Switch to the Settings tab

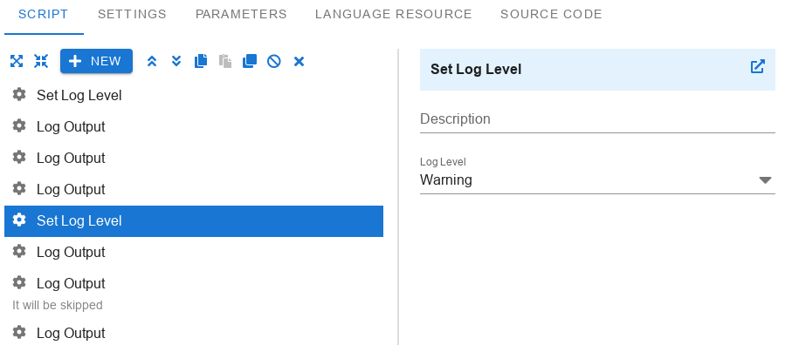[x=132, y=15]
